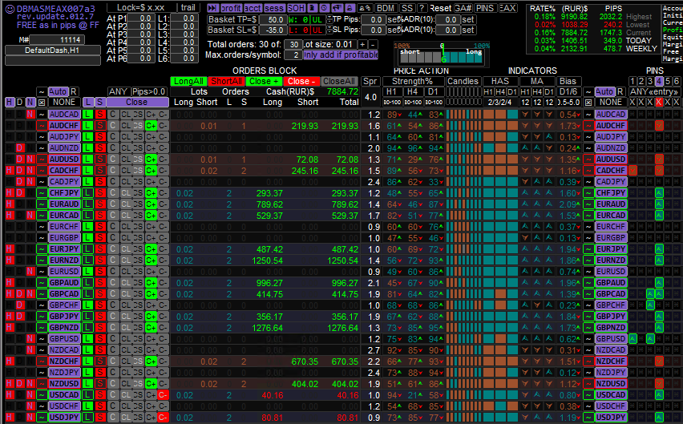Toggle the green UL button beside W: 0

(317, 19)
